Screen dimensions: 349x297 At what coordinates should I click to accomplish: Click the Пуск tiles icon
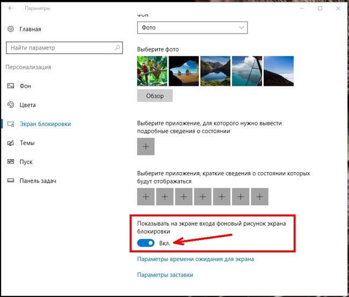tap(11, 161)
